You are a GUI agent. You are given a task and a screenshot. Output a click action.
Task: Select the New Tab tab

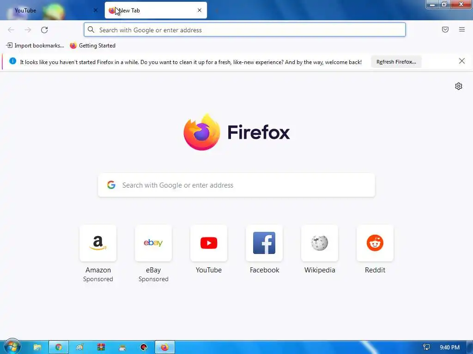156,10
